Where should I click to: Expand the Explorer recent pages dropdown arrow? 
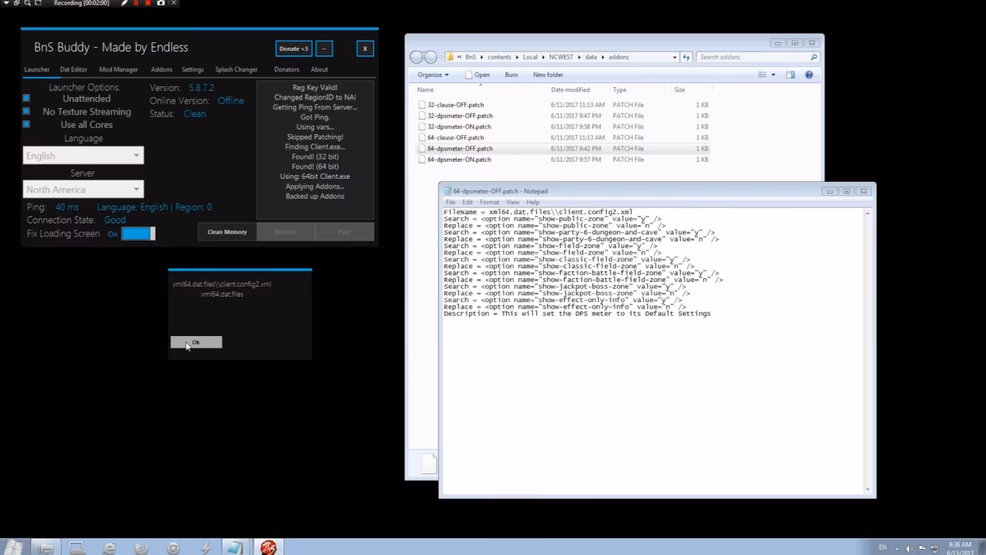click(442, 57)
